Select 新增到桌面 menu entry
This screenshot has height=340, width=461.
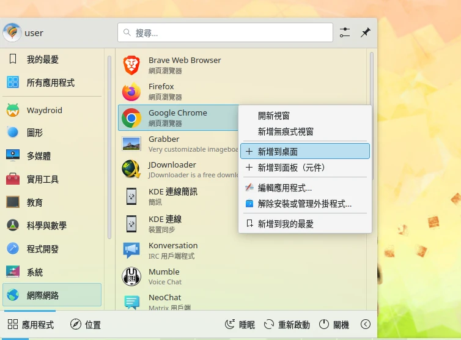[x=305, y=152]
